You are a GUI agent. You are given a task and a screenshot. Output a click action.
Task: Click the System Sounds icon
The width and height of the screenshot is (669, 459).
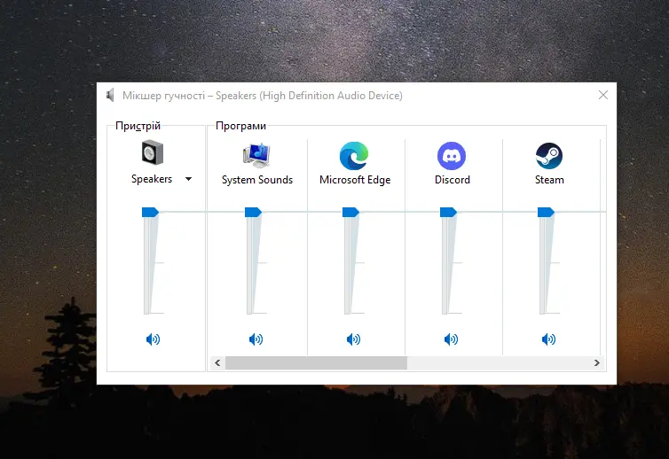point(256,155)
